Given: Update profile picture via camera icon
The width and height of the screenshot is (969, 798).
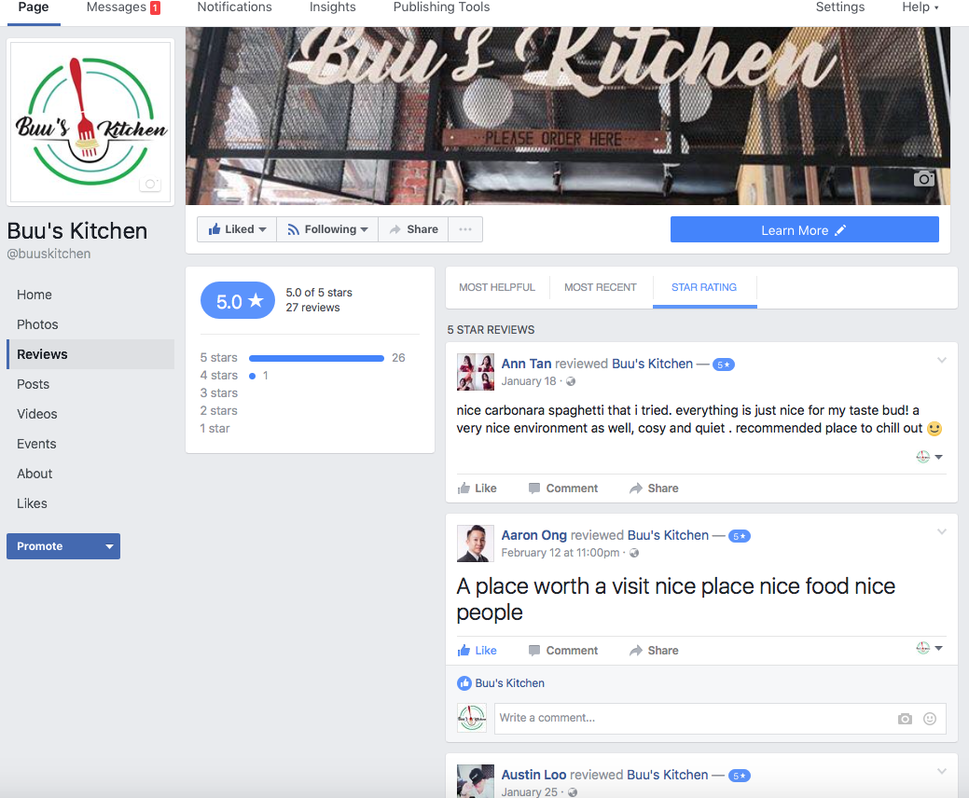Looking at the screenshot, I should [x=150, y=184].
